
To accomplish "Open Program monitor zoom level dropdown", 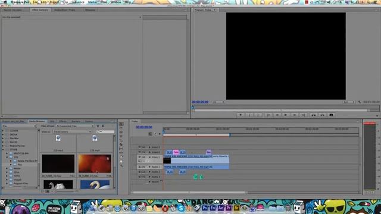I will point(218,102).
